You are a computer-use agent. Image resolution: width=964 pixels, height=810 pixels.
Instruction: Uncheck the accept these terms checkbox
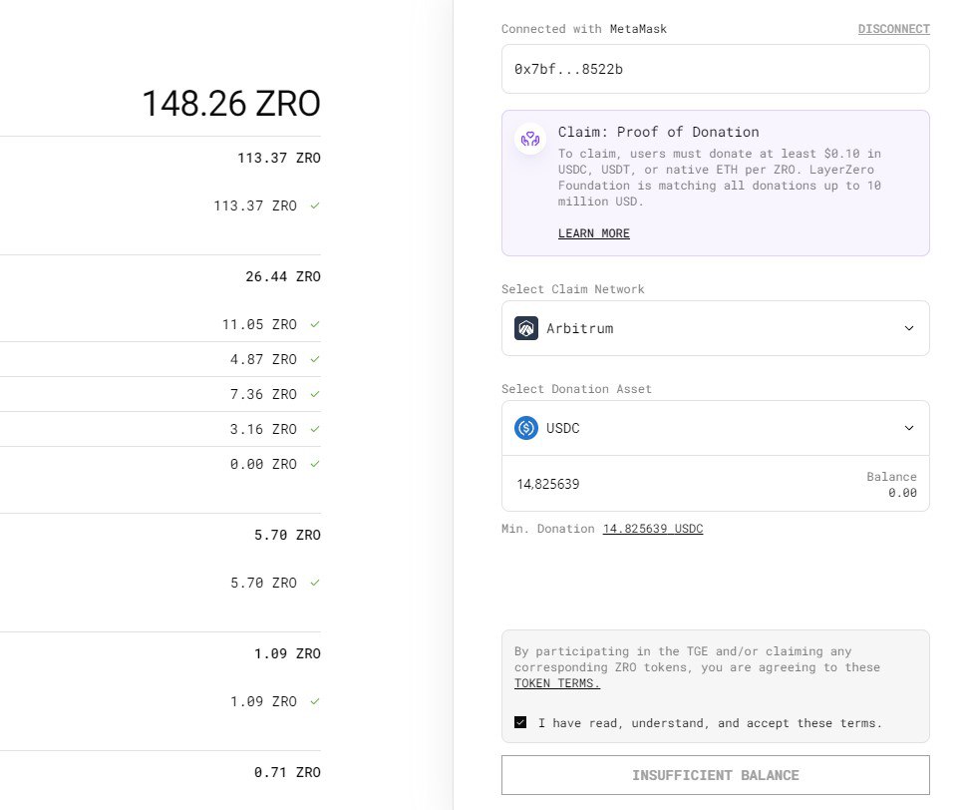520,722
